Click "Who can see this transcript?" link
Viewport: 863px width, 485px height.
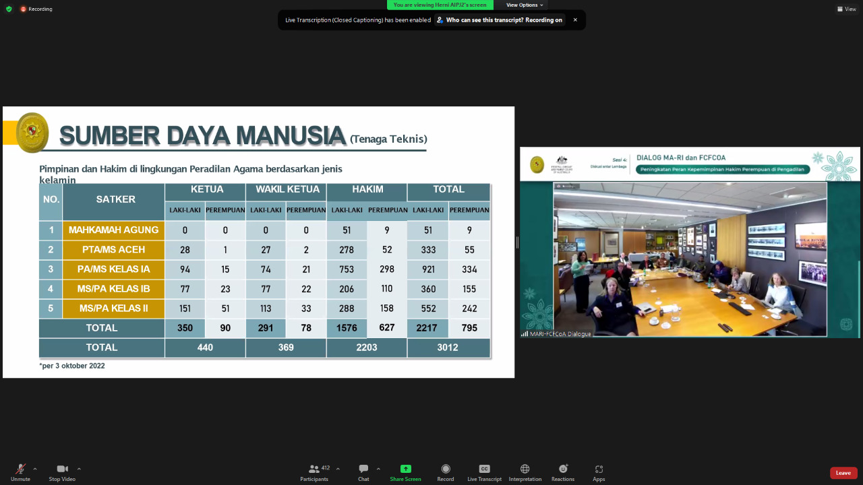(500, 20)
